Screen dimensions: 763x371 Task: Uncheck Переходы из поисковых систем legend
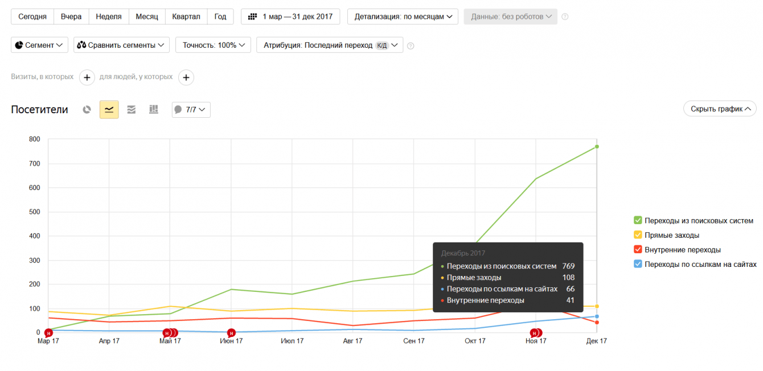click(638, 220)
